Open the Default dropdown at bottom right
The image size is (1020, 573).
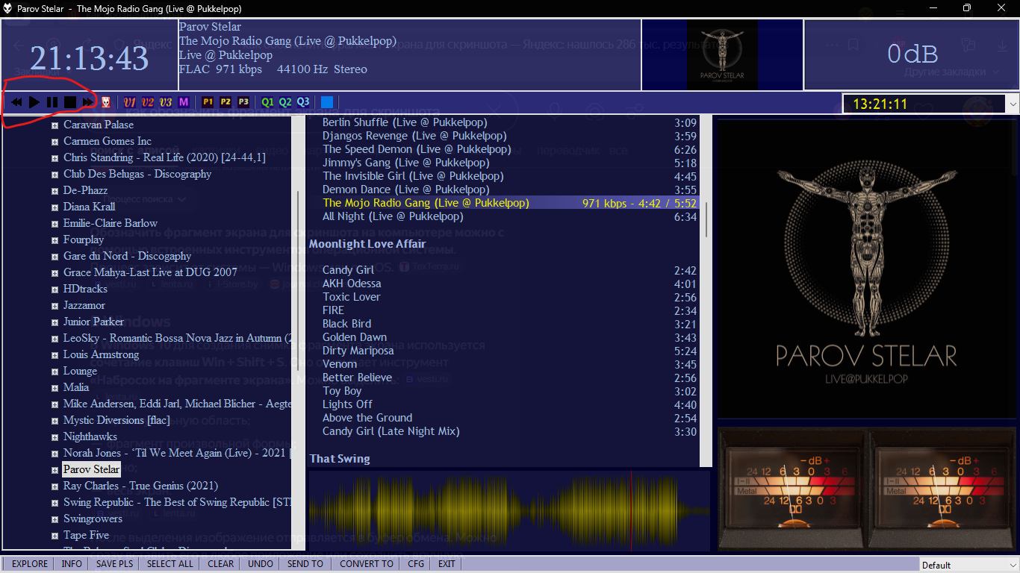click(968, 565)
